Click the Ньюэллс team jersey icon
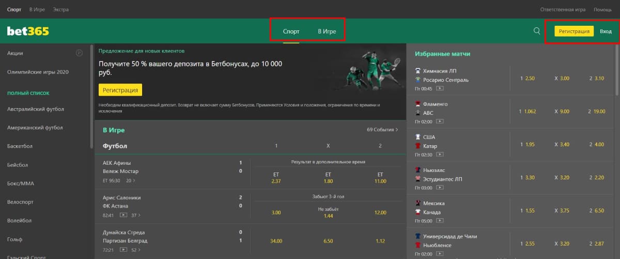 coord(418,170)
